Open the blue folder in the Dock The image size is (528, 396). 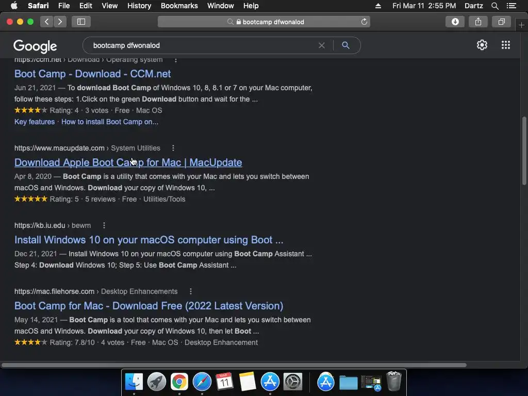tap(348, 383)
